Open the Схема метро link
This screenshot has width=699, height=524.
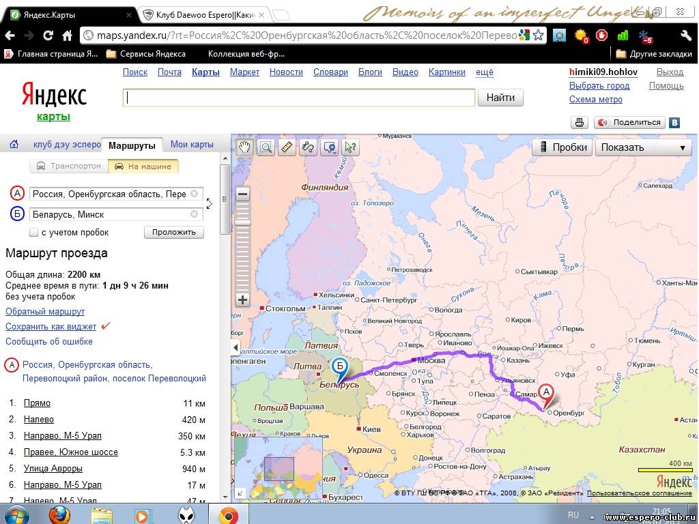point(595,100)
